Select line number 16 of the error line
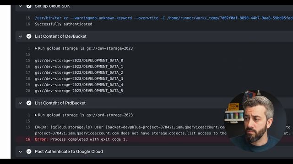This screenshot has height=164, width=293. point(28,139)
